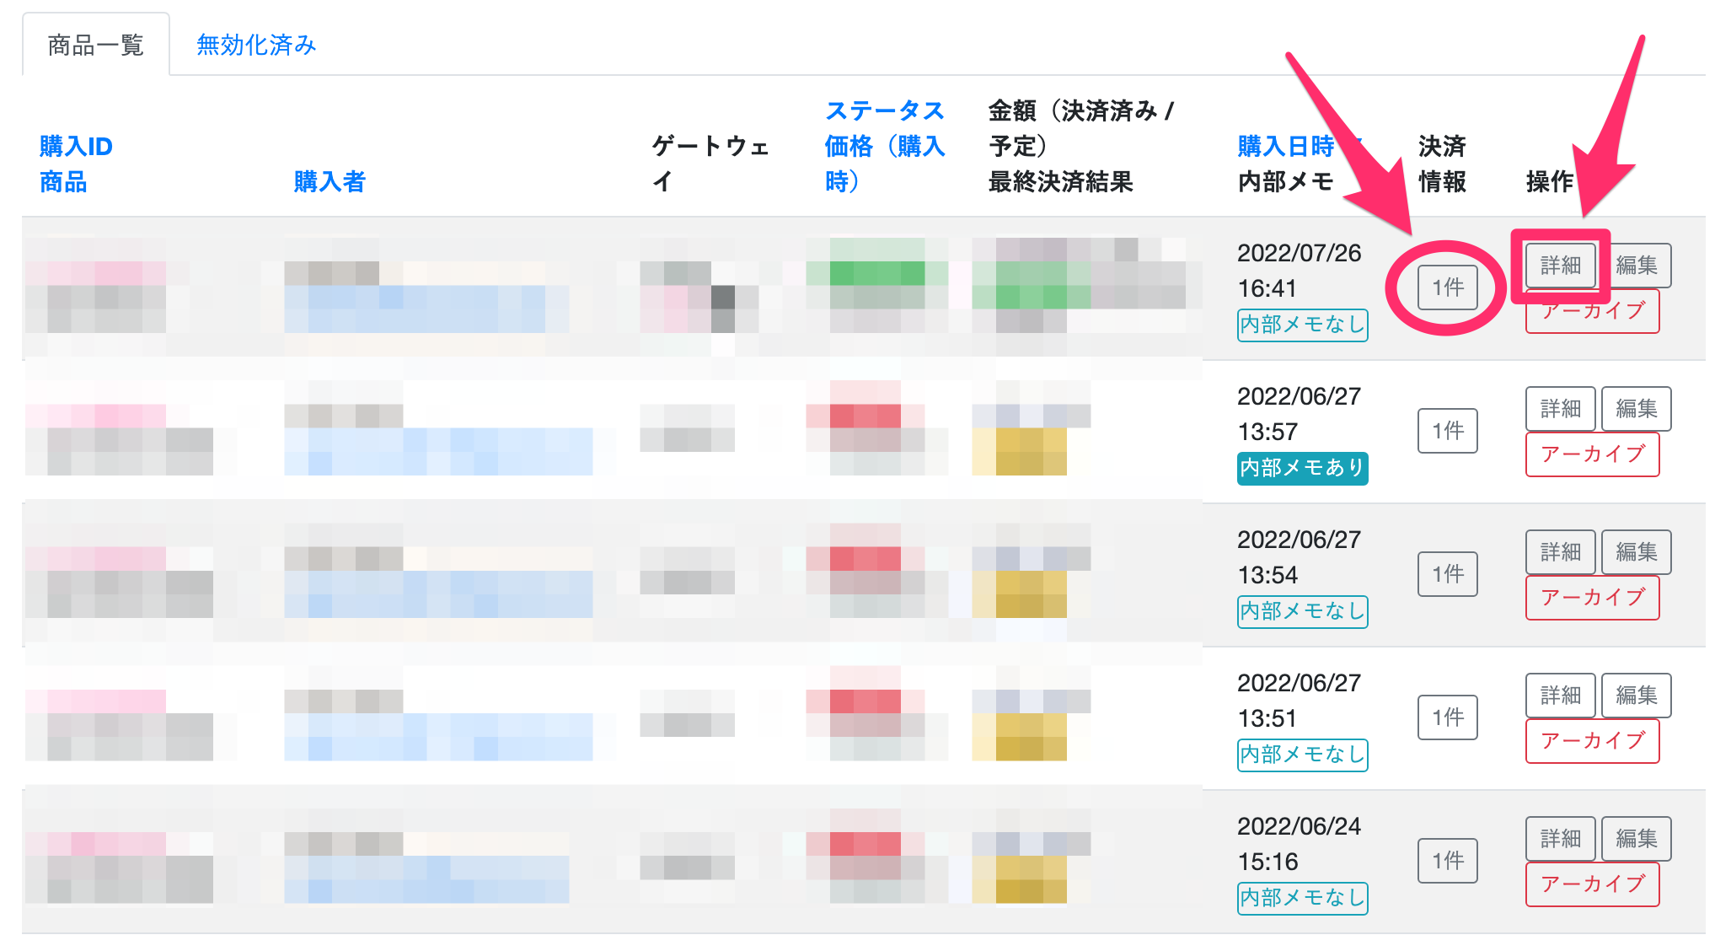Open 詳細 for the 2022/06/27 13:57 purchase
The width and height of the screenshot is (1731, 951).
click(x=1560, y=409)
